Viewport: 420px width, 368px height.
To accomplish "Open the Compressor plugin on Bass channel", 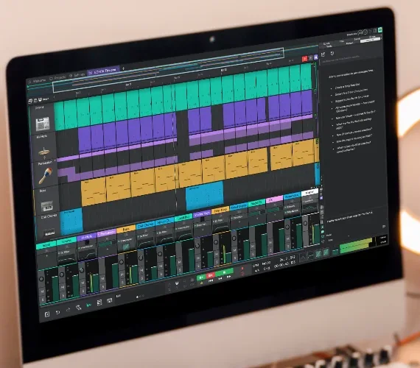I will [x=126, y=241].
